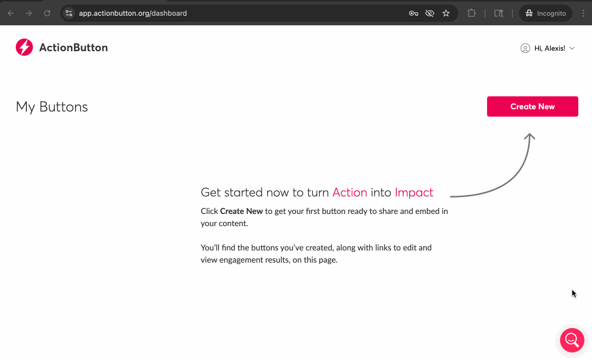The height and width of the screenshot is (360, 592).
Task: Click the My Buttons heading
Action: (52, 107)
